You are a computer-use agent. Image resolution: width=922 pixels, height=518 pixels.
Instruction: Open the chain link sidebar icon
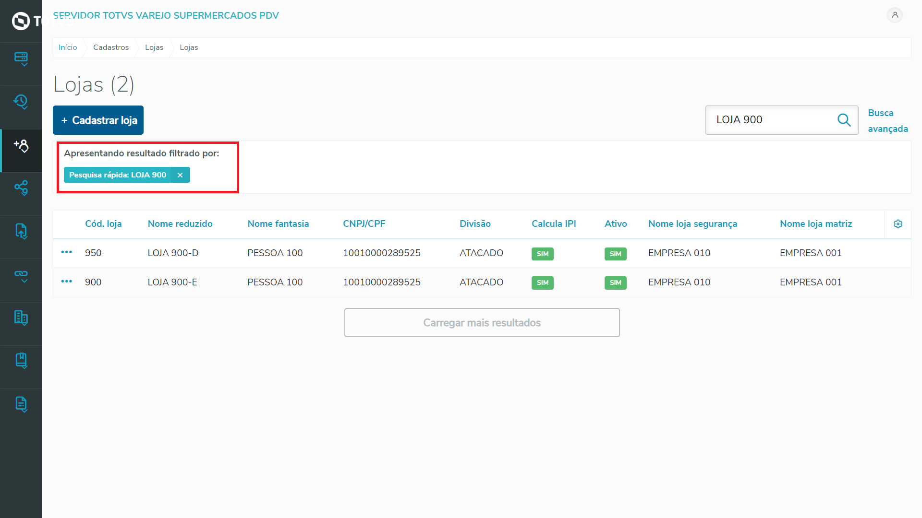21,275
